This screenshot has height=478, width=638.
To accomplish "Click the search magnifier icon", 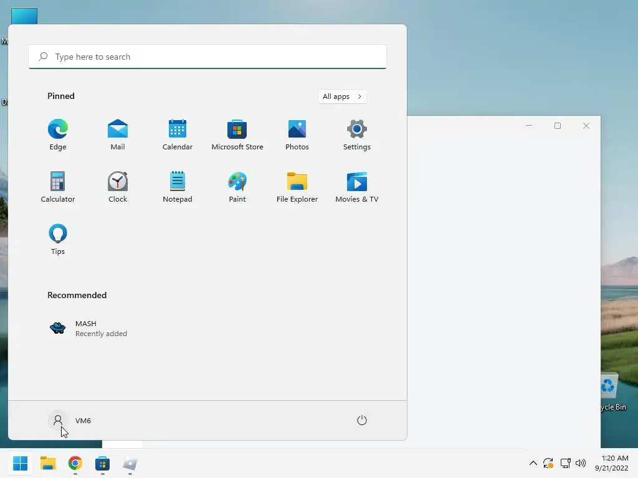I will 43,57.
